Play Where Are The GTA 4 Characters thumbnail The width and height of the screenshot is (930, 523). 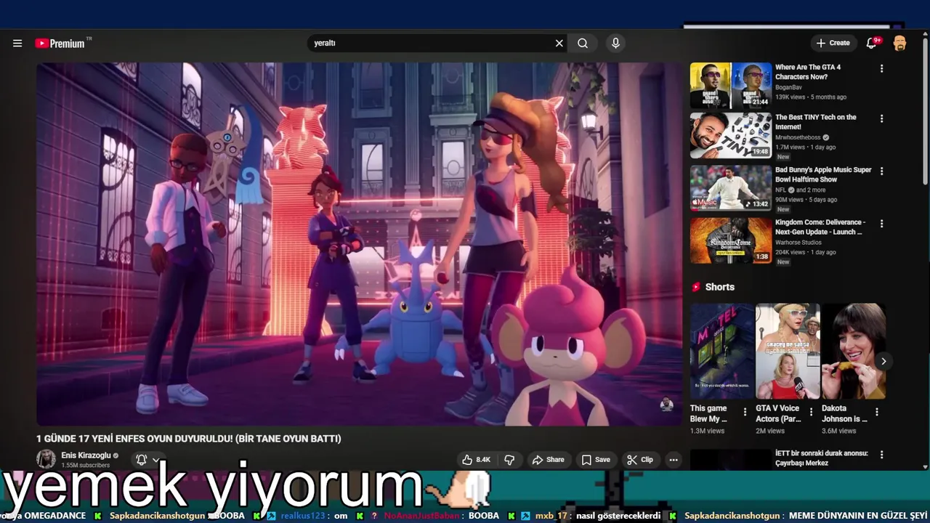[731, 86]
